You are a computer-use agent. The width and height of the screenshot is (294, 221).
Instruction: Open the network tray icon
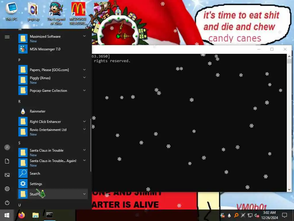coord(250,215)
